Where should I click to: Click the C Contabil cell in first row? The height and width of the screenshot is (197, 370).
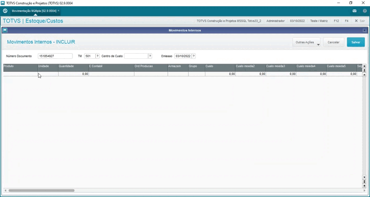click(x=112, y=74)
